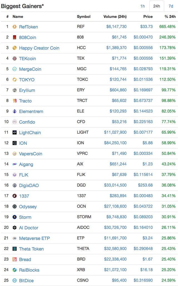Click the MergeCoin logo icon
178x286 pixels.
click(15, 69)
